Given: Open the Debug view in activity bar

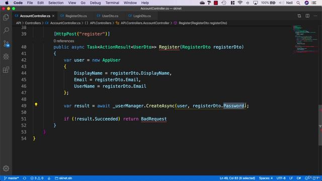Looking at the screenshot, I should pyautogui.click(x=6, y=57).
